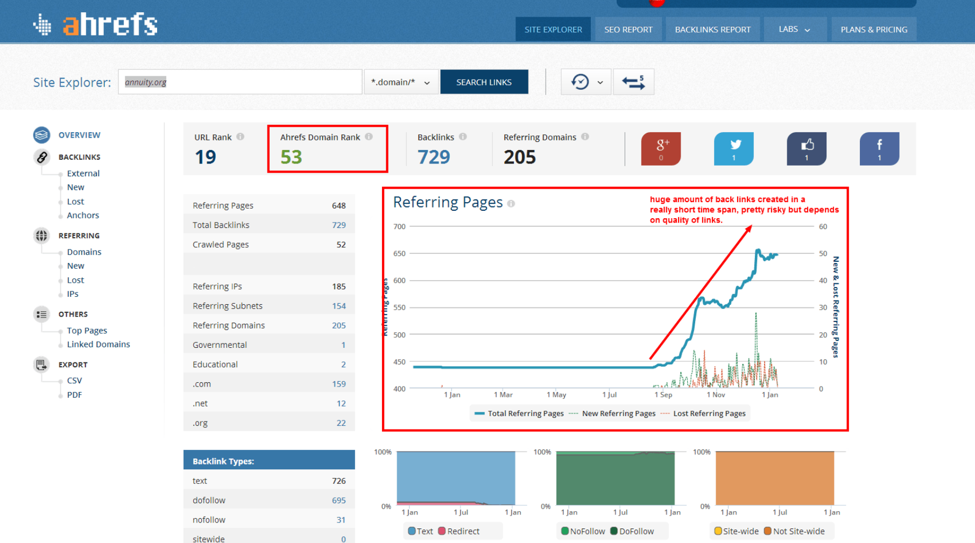This screenshot has height=543, width=975.
Task: Click the Export sidebar icon
Action: pos(41,365)
